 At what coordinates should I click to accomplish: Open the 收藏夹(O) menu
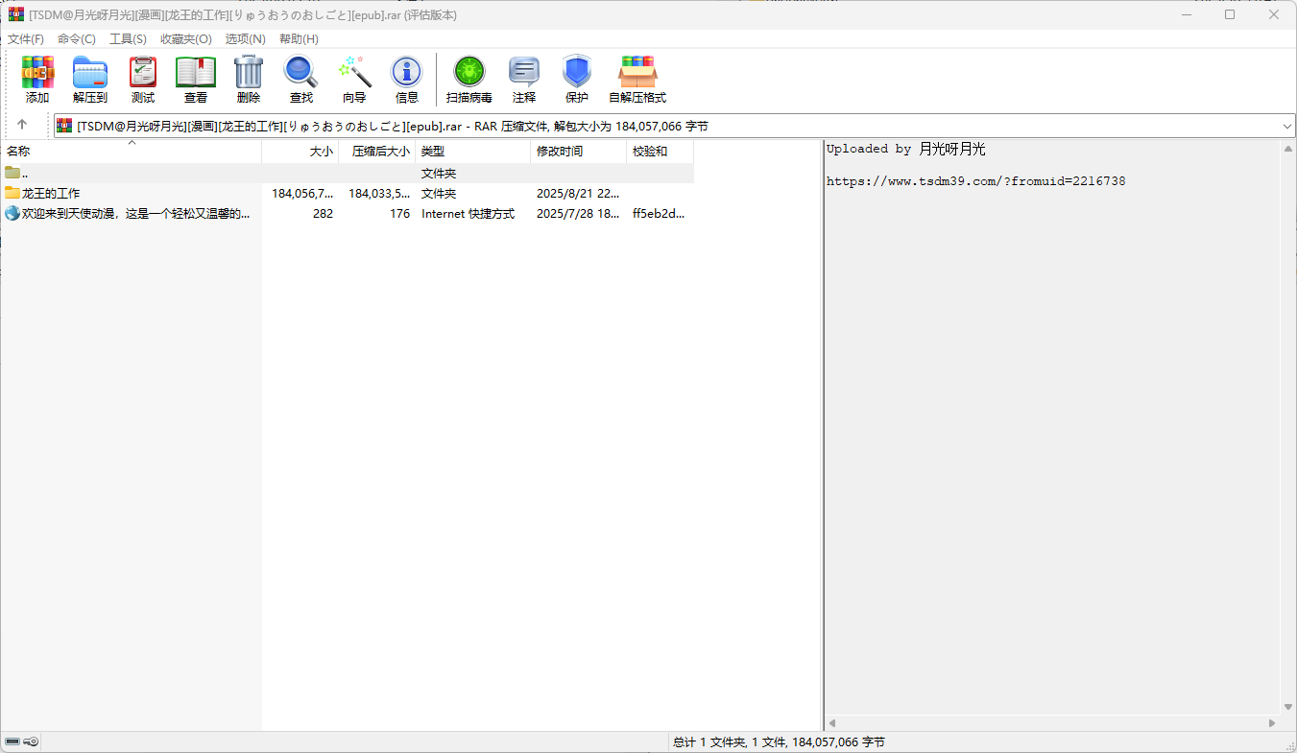coord(186,39)
